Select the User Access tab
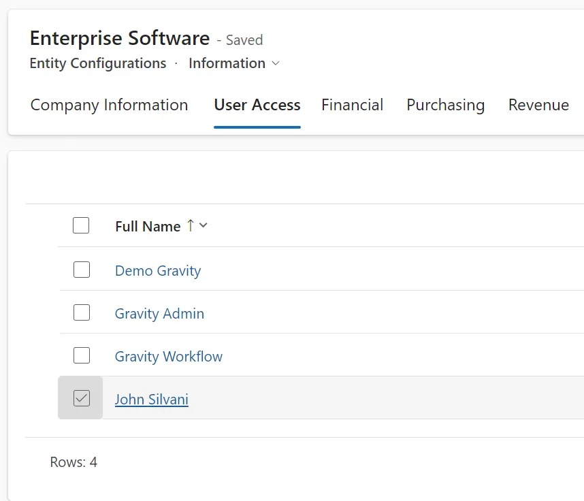Screen dimensions: 584x501 click(x=257, y=105)
